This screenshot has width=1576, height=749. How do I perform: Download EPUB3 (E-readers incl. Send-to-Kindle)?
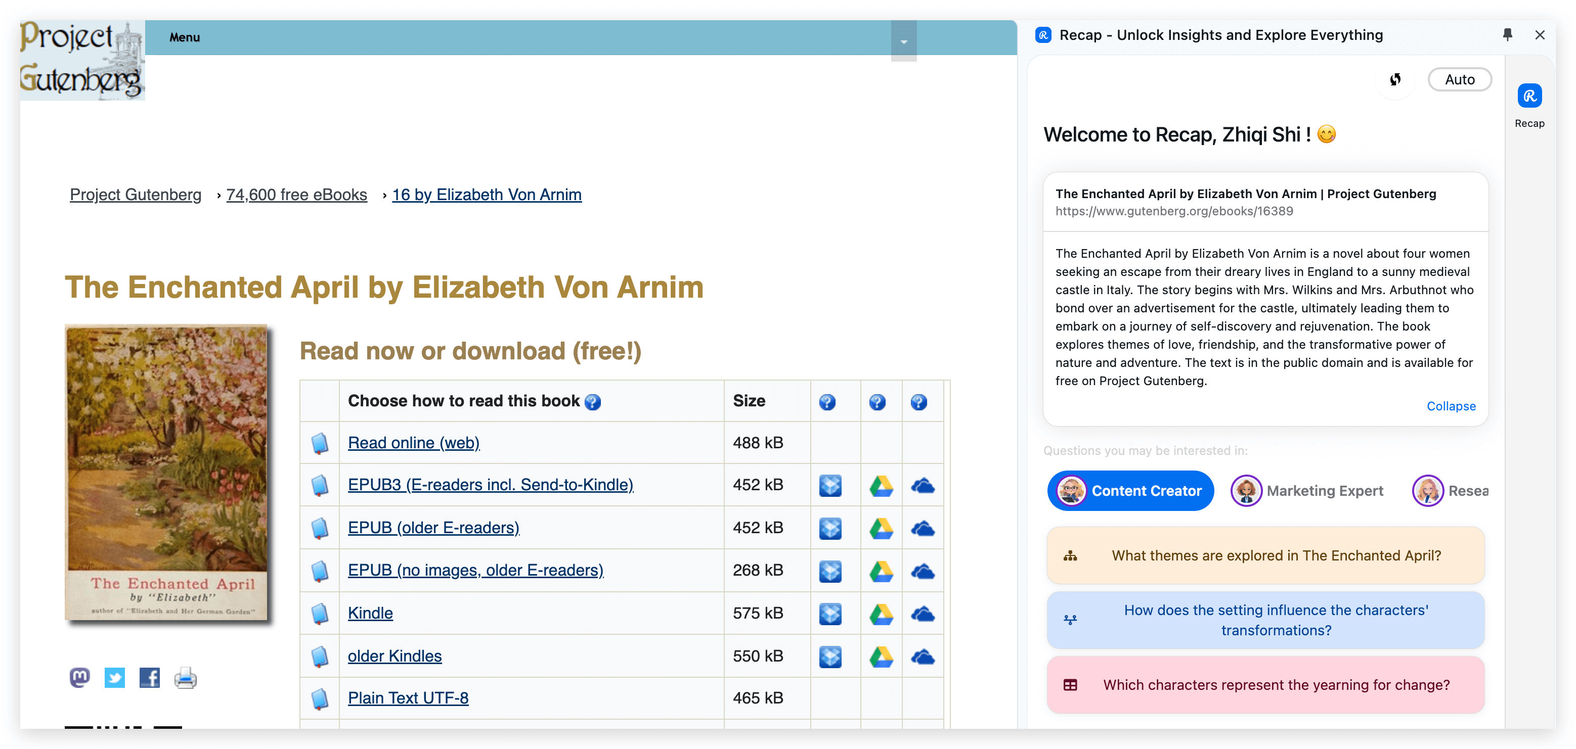coord(491,485)
